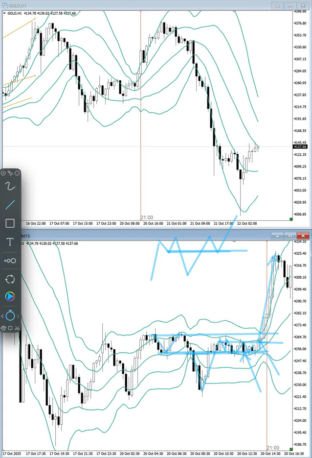This screenshot has width=312, height=458.
Task: Click the circular arrows refresh icon
Action: click(10, 279)
